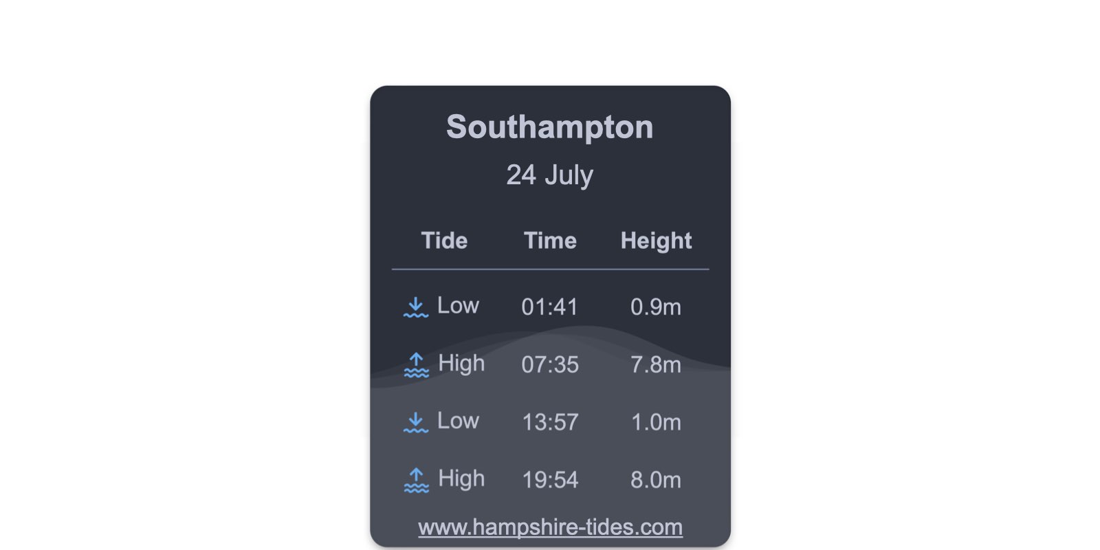This screenshot has height=550, width=1100.
Task: Click the high tide icon beside 19:54
Action: pos(416,481)
